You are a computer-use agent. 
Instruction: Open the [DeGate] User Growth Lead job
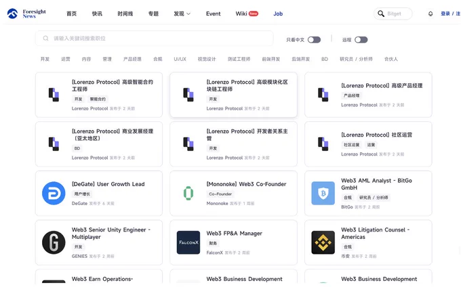coord(108,184)
